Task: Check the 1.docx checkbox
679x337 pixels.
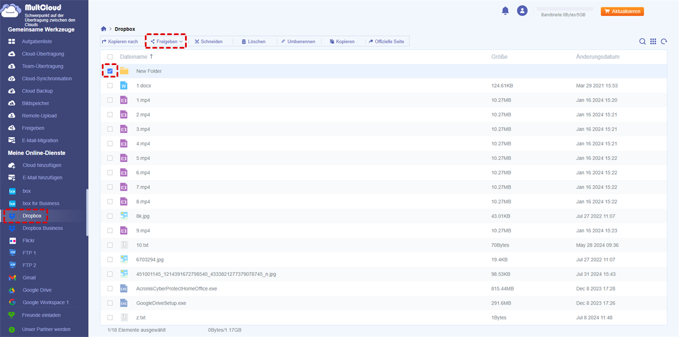Action: (110, 85)
